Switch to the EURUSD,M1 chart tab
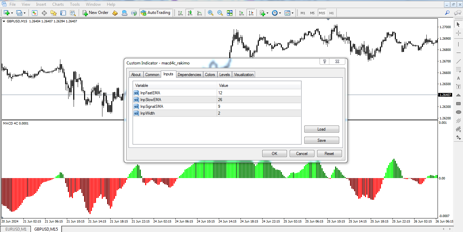The height and width of the screenshot is (232, 463). (x=15, y=229)
